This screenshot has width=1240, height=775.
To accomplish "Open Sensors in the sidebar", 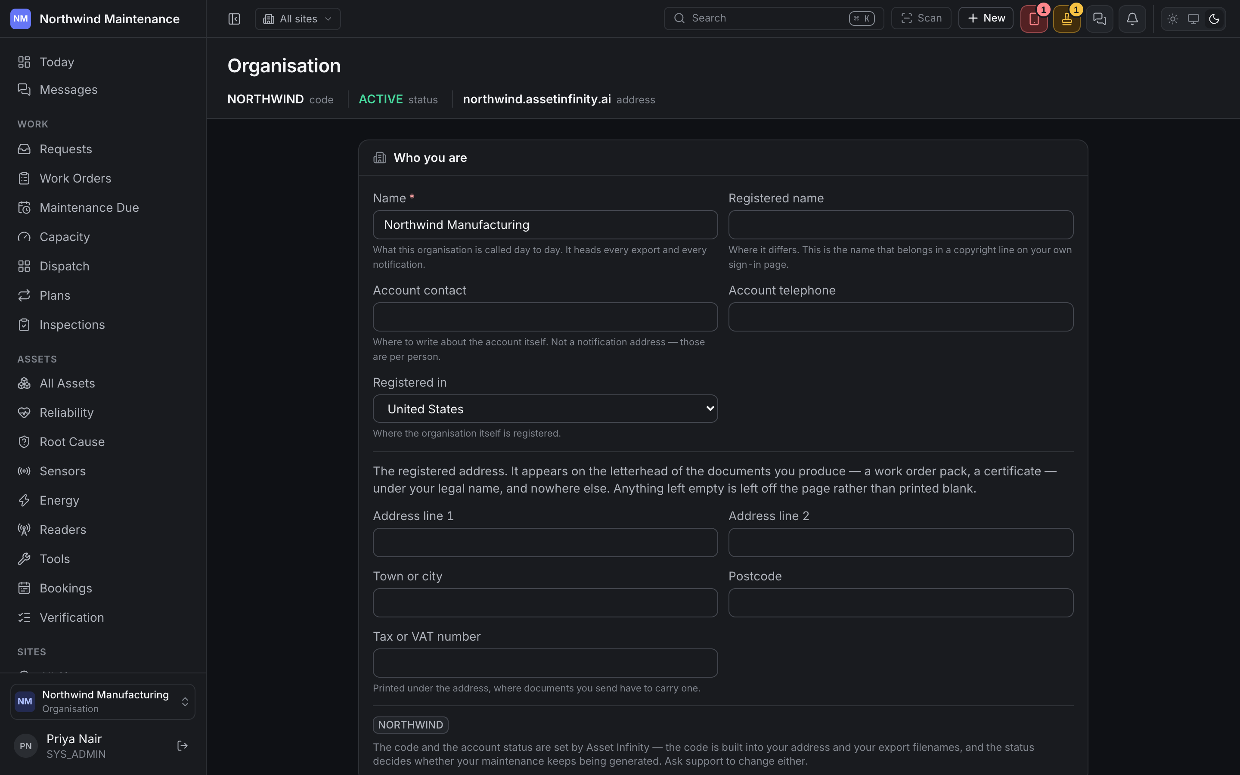I will pyautogui.click(x=103, y=471).
